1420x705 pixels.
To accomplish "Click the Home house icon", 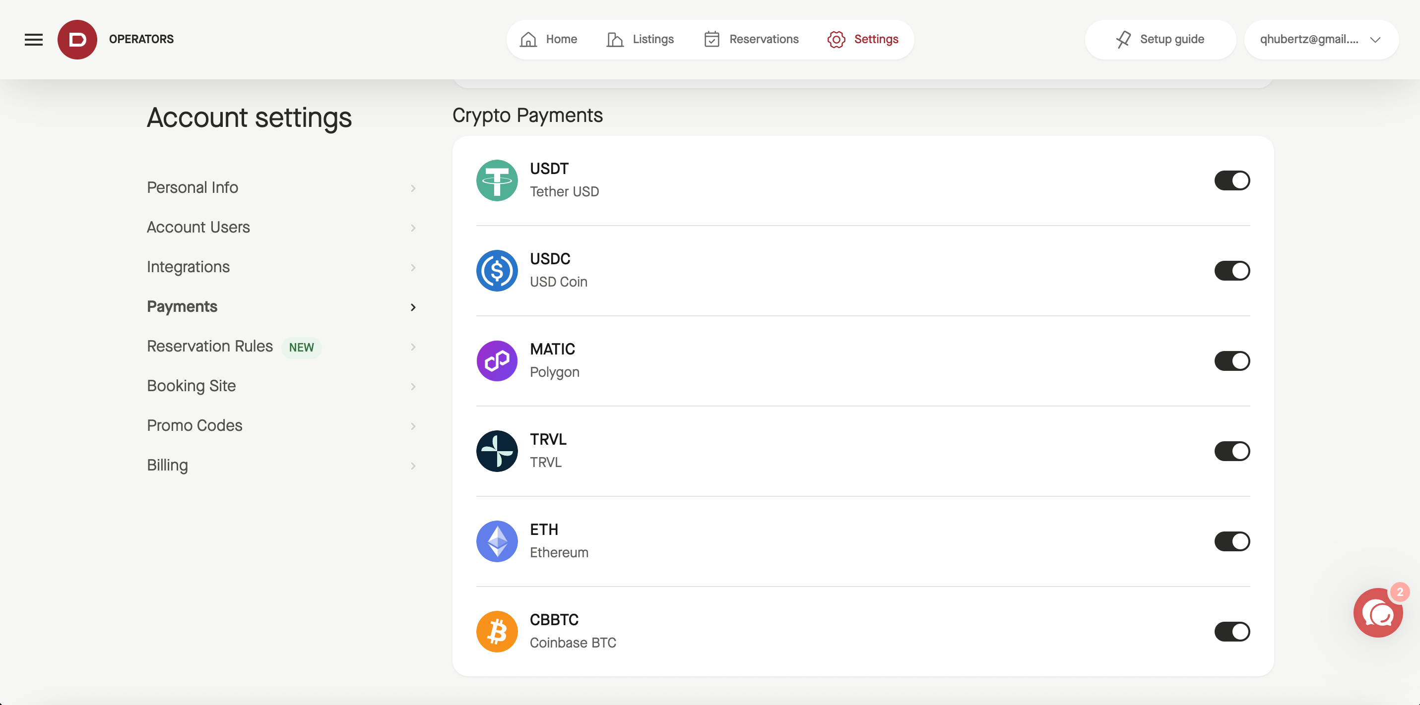I will tap(528, 40).
